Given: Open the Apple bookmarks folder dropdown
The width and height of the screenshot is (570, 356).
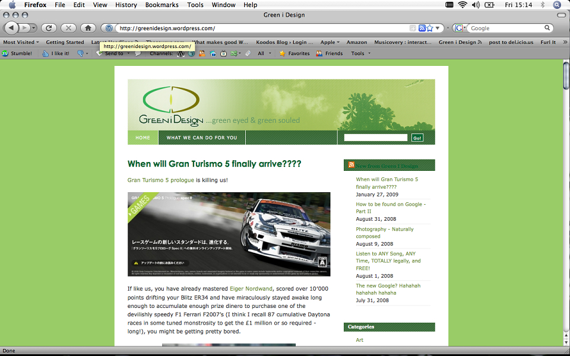Looking at the screenshot, I should [x=330, y=42].
